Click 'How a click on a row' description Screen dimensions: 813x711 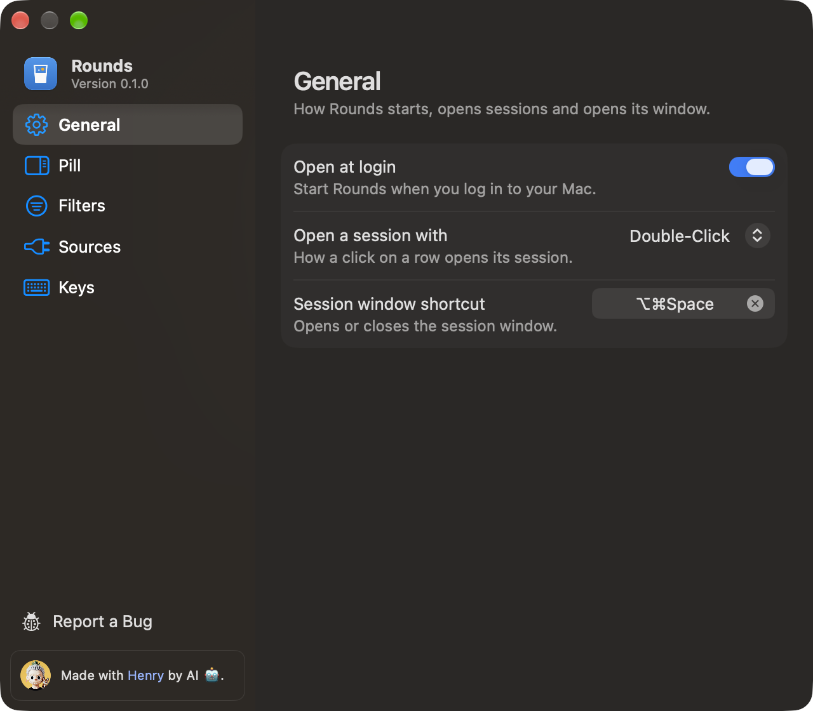pyautogui.click(x=433, y=258)
